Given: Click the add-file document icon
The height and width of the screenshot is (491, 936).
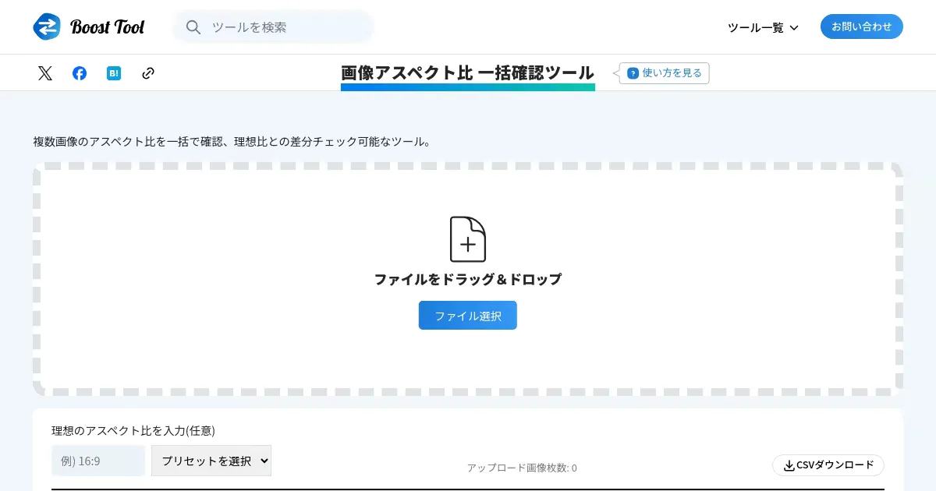Looking at the screenshot, I should click(x=468, y=239).
